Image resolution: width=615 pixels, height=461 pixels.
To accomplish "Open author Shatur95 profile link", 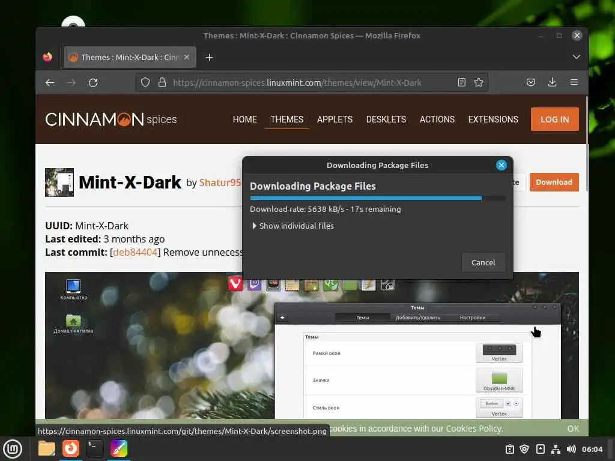I will pyautogui.click(x=220, y=182).
